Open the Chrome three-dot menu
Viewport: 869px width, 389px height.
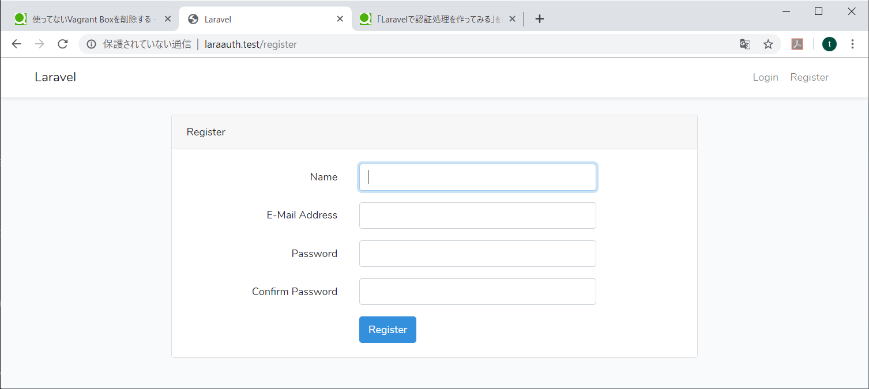coord(852,44)
